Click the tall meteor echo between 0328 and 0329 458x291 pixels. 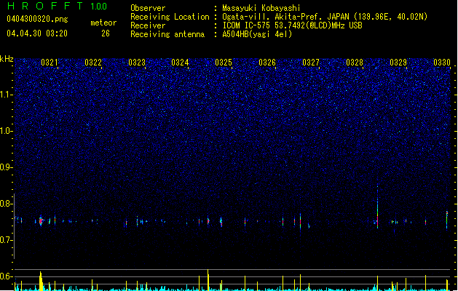tap(377, 206)
